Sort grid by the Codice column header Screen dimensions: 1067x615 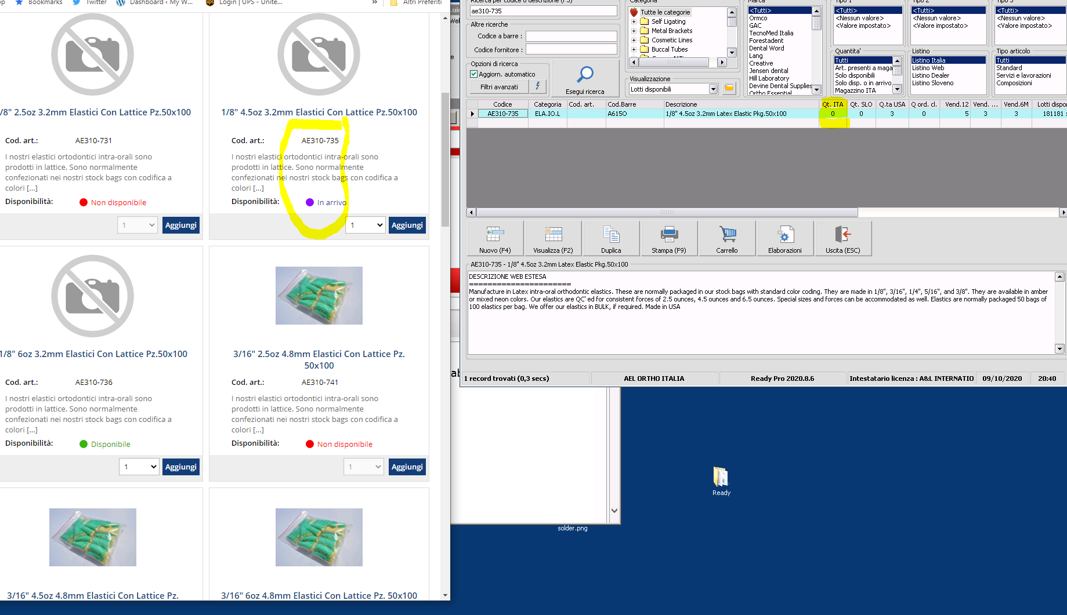point(502,104)
